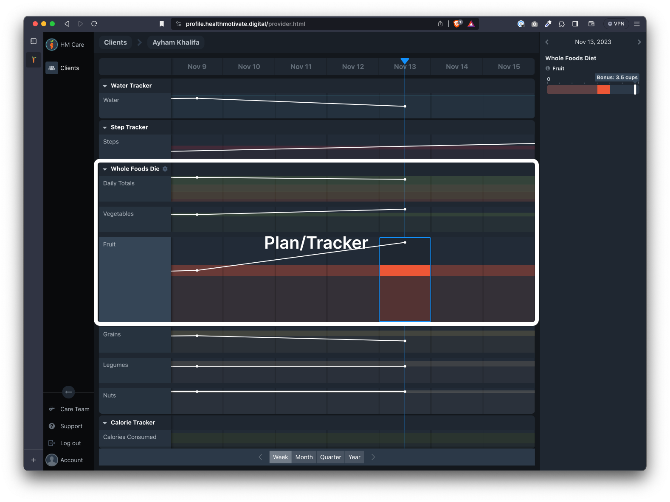
Task: Select the Nov 9 column header
Action: pyautogui.click(x=197, y=67)
